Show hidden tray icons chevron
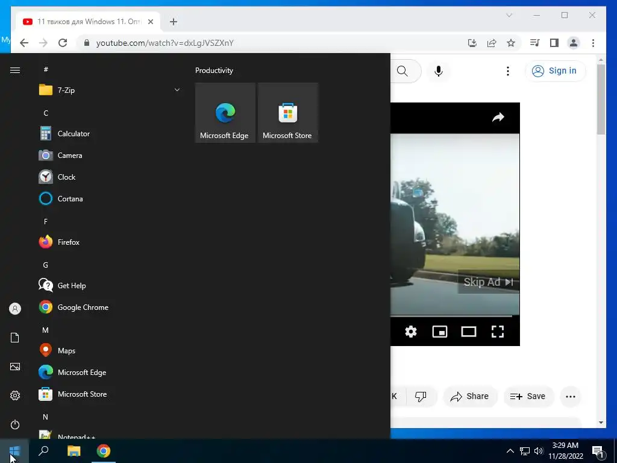617x463 pixels. click(510, 451)
